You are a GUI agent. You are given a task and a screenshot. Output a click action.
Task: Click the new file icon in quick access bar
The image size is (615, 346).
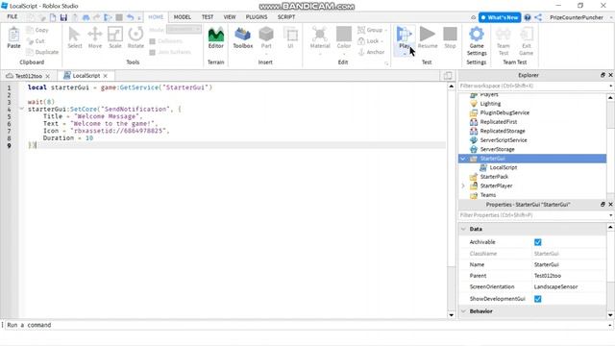coord(53,17)
